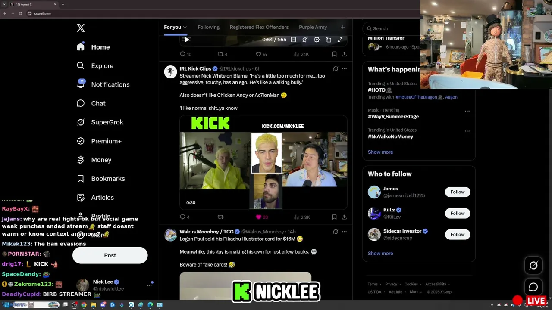Reply to the post with 15 replies
Image resolution: width=552 pixels, height=310 pixels.
[185, 54]
